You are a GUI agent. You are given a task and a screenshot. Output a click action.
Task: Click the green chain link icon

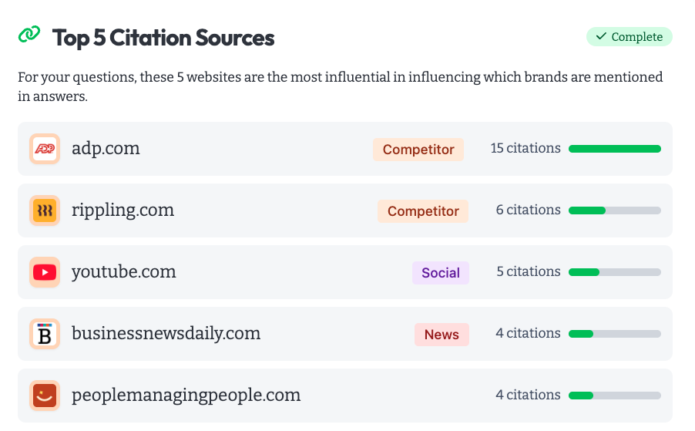pyautogui.click(x=29, y=35)
